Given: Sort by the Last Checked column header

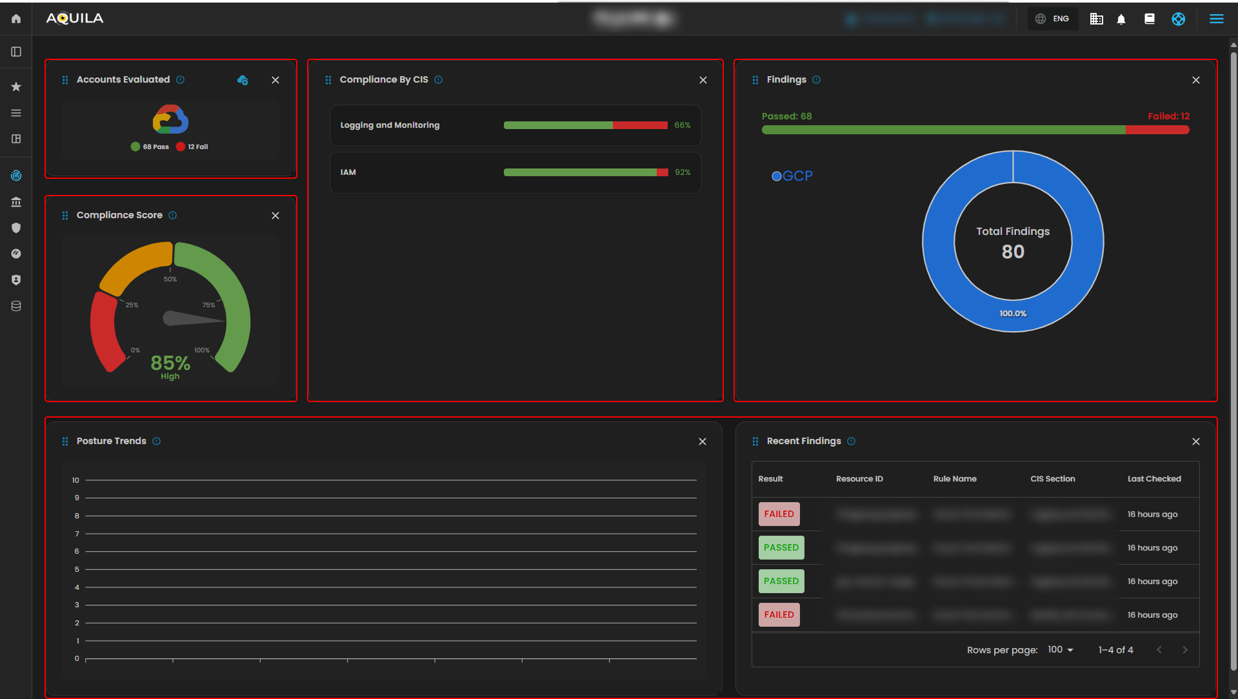Looking at the screenshot, I should 1153,479.
